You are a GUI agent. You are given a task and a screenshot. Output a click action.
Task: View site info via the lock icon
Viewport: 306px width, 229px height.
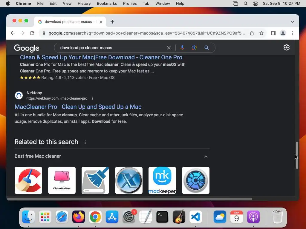[44, 33]
